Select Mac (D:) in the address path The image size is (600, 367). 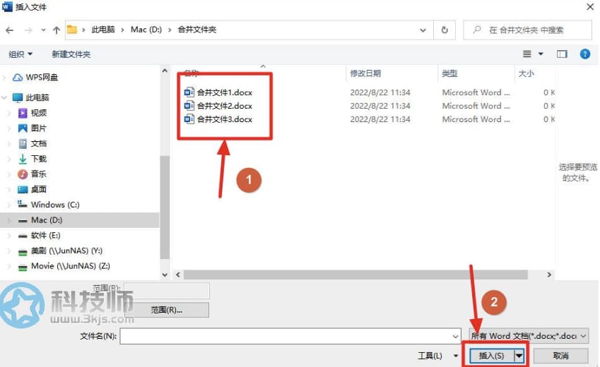pyautogui.click(x=146, y=30)
